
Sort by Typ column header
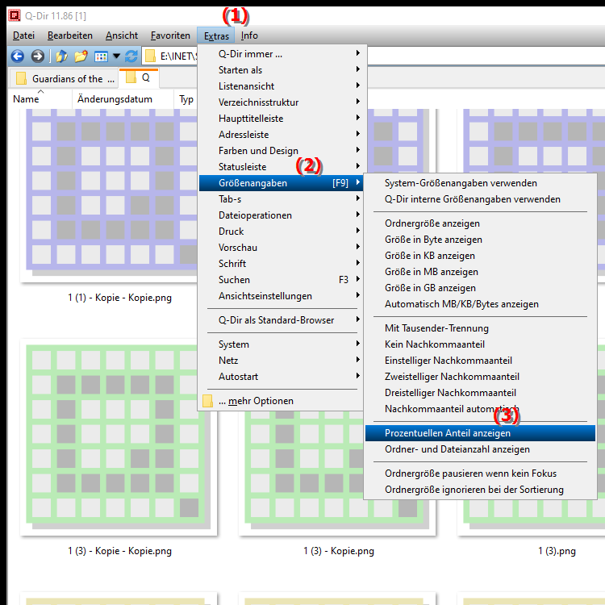pyautogui.click(x=186, y=99)
